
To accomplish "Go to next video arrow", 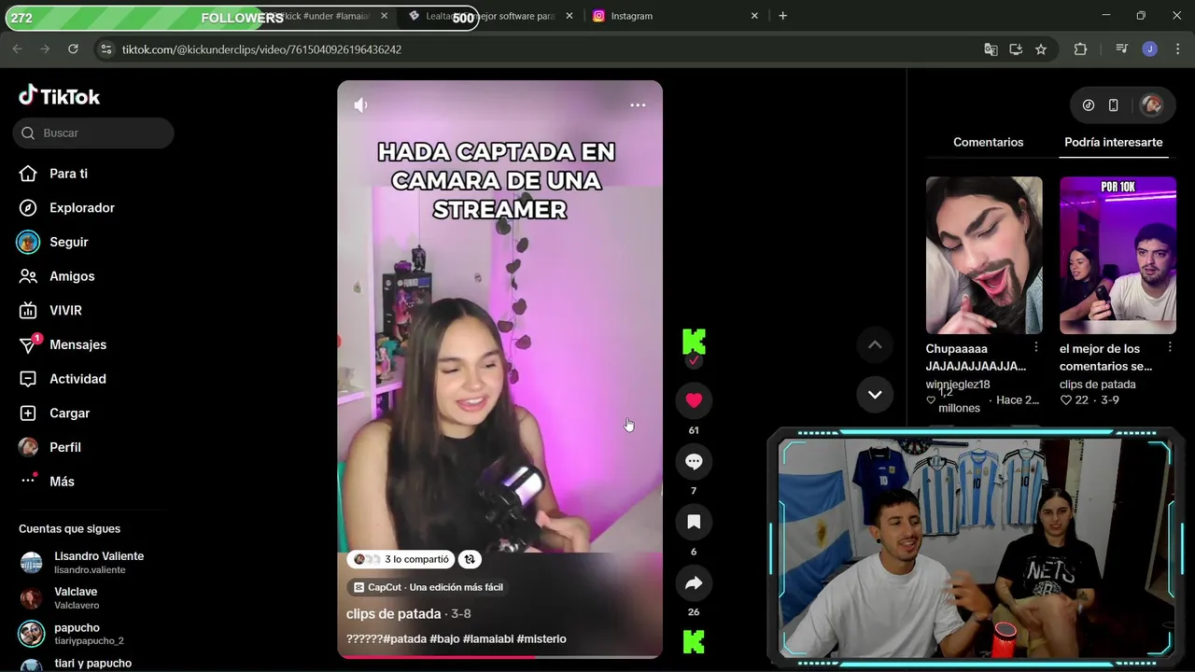I will point(875,394).
